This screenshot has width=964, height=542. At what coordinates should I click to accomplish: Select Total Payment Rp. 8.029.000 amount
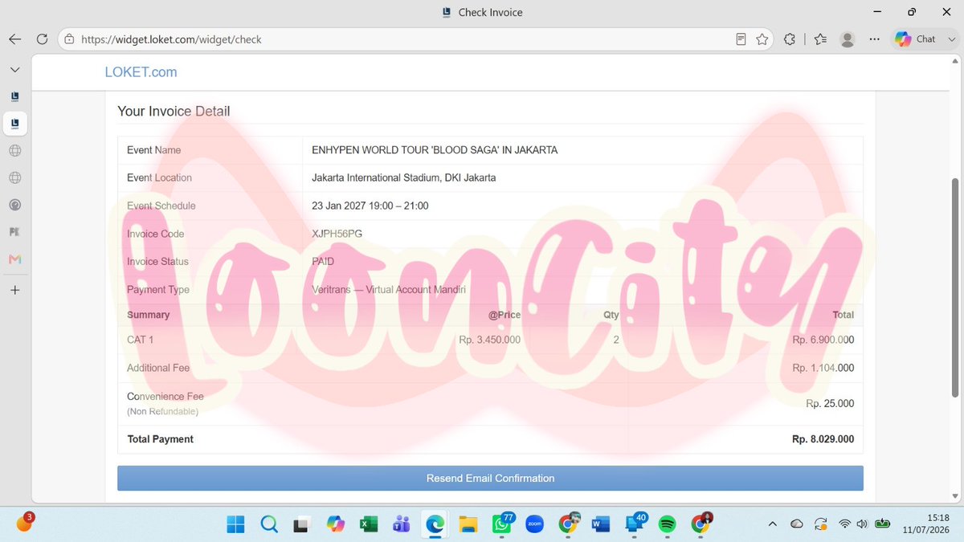823,439
